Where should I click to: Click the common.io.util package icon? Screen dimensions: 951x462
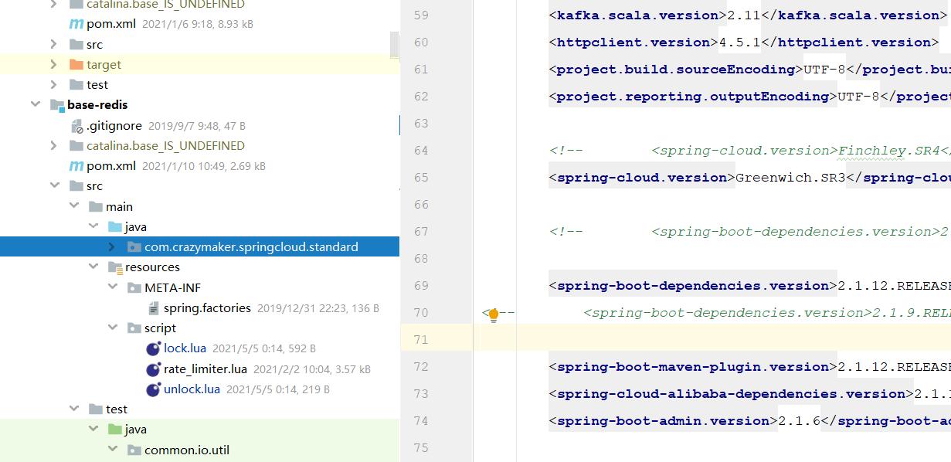coord(134,450)
